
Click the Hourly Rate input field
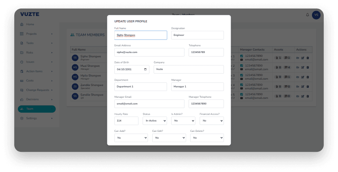[x=126, y=121]
